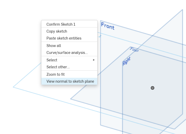Image resolution: width=186 pixels, height=134 pixels.
Task: Open Curve/surface analysis dialog
Action: click(x=67, y=53)
